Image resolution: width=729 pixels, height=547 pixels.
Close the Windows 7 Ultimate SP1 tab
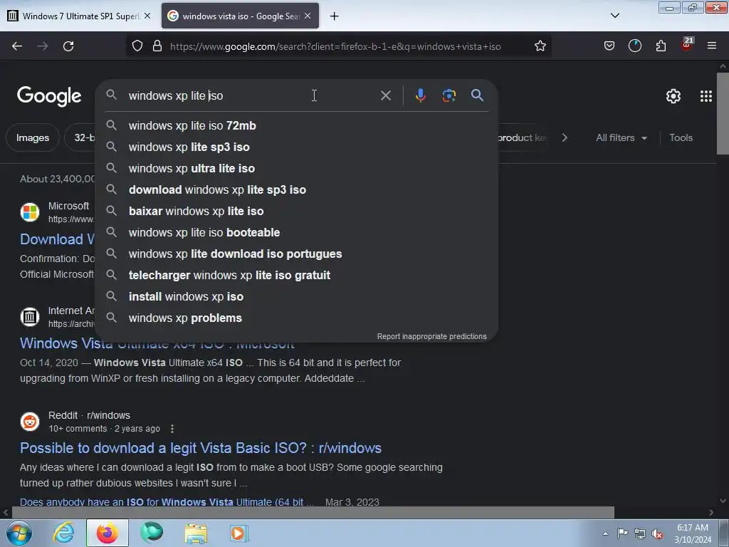(147, 16)
